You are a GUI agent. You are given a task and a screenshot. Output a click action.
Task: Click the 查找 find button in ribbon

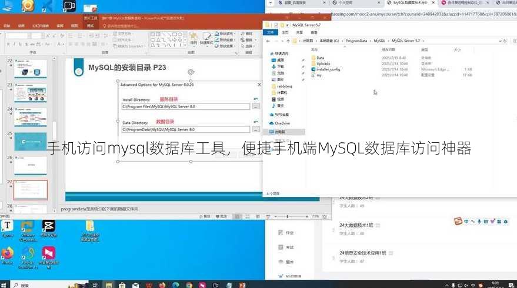pos(246,34)
